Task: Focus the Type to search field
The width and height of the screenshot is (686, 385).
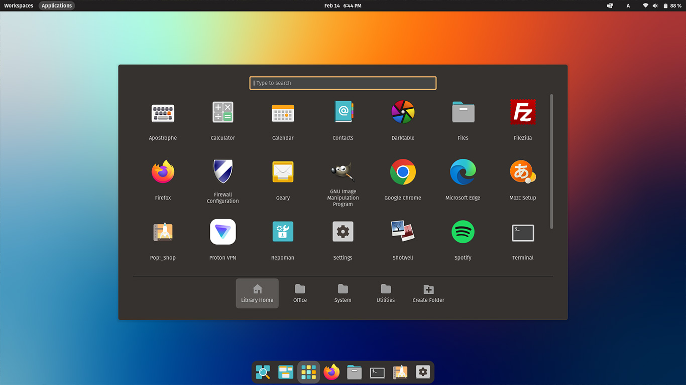Action: 343,83
